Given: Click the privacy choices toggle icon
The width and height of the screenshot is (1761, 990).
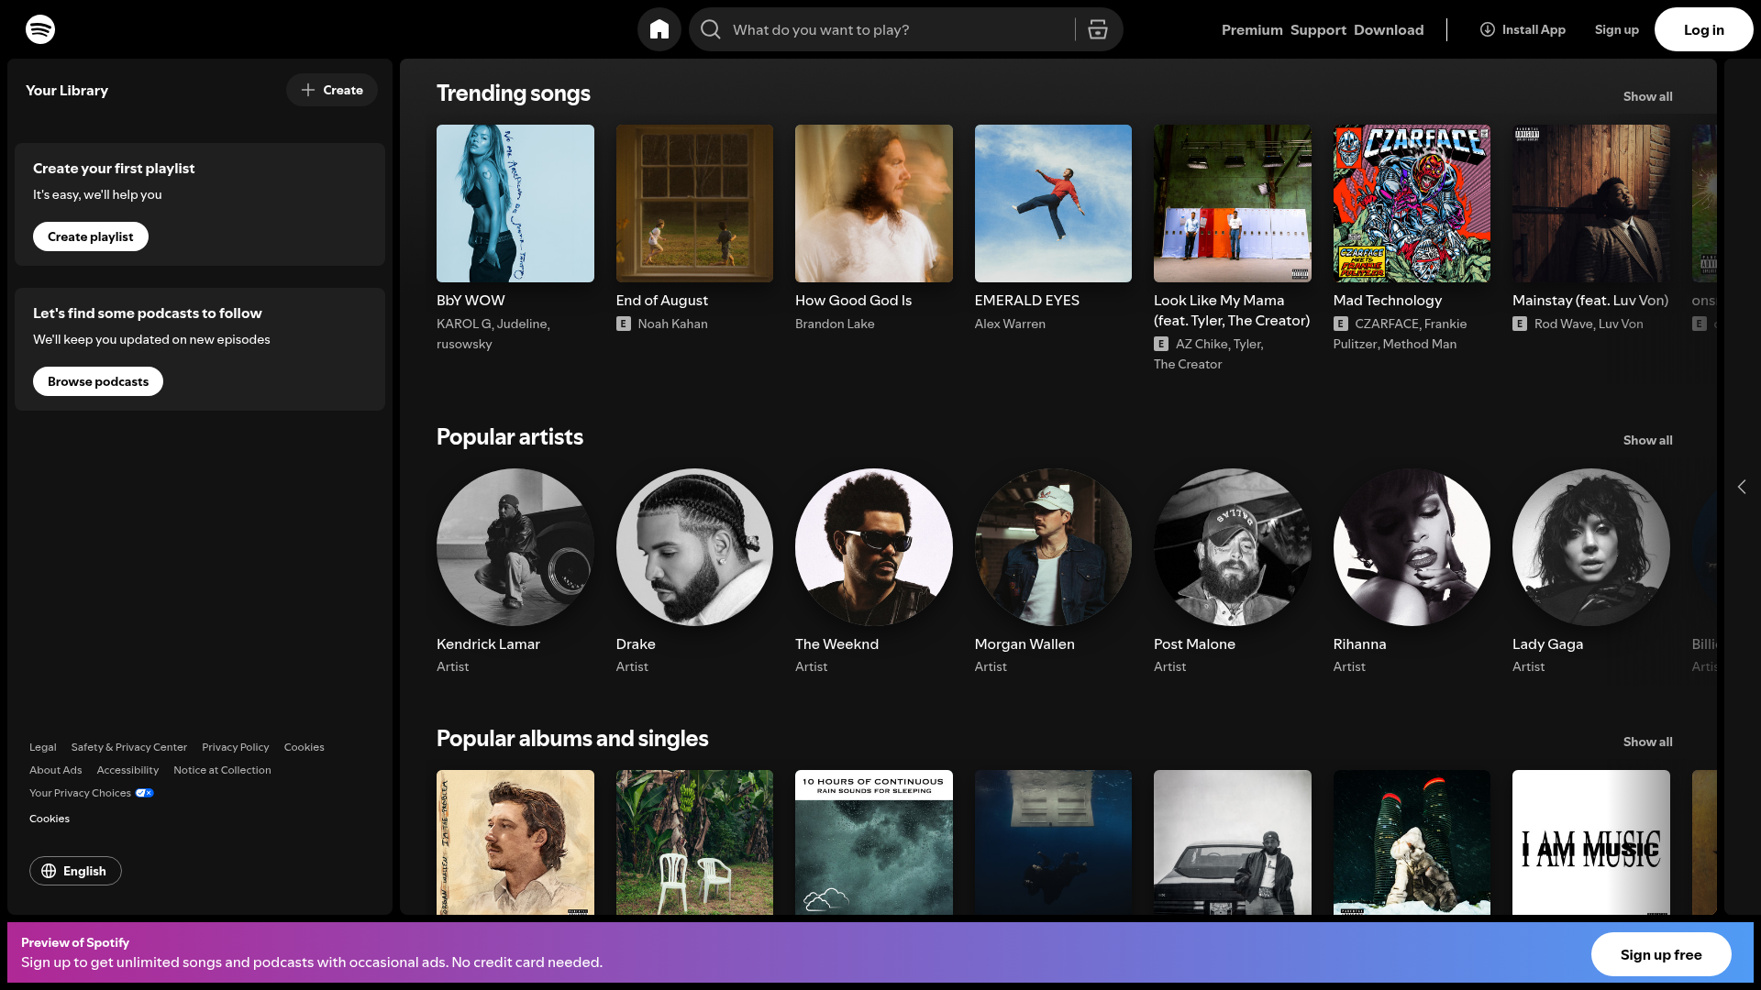Looking at the screenshot, I should click(x=145, y=793).
